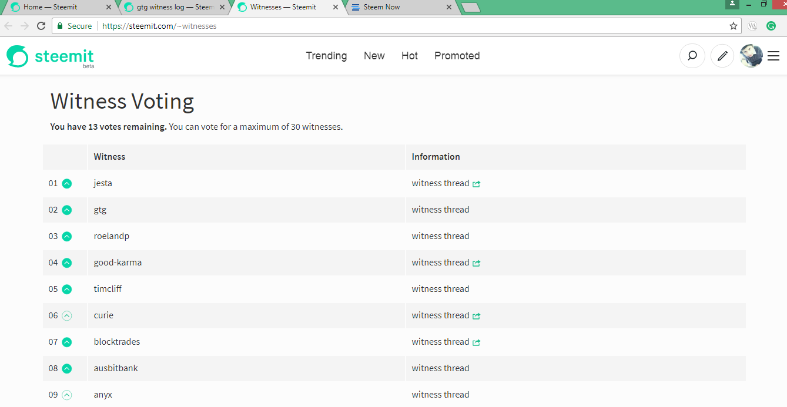Click the green padlock Secure indicator
This screenshot has height=407, width=787.
75,26
